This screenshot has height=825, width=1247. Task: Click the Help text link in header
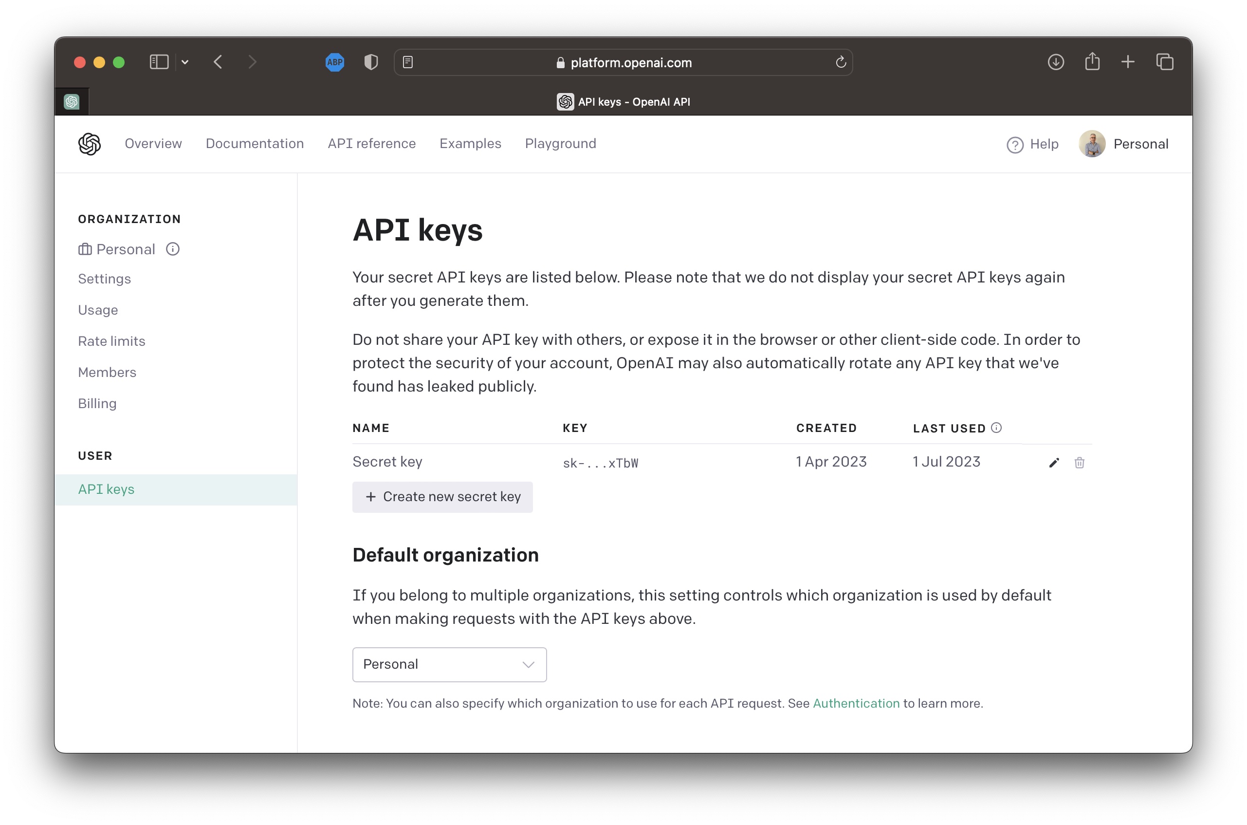click(x=1044, y=144)
